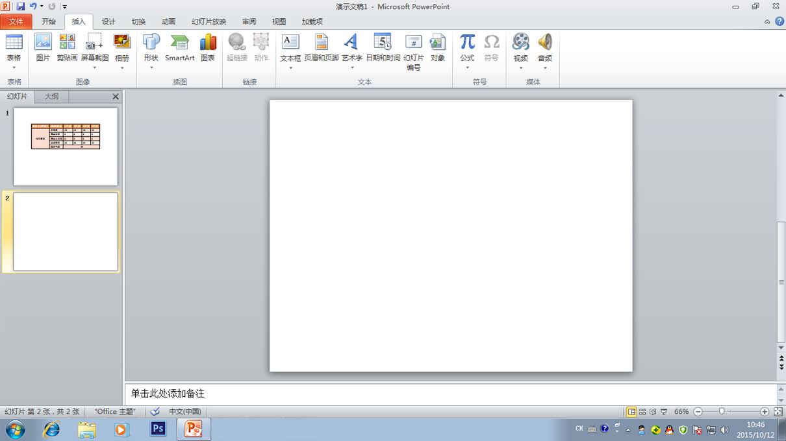
Task: Expand the 音频 audio dropdown
Action: [x=545, y=67]
